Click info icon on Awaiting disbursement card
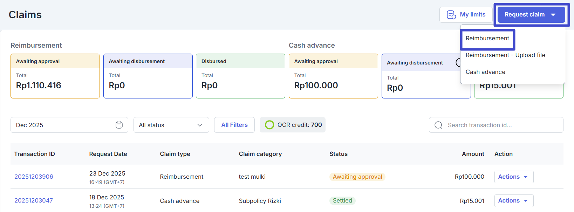 [458, 63]
